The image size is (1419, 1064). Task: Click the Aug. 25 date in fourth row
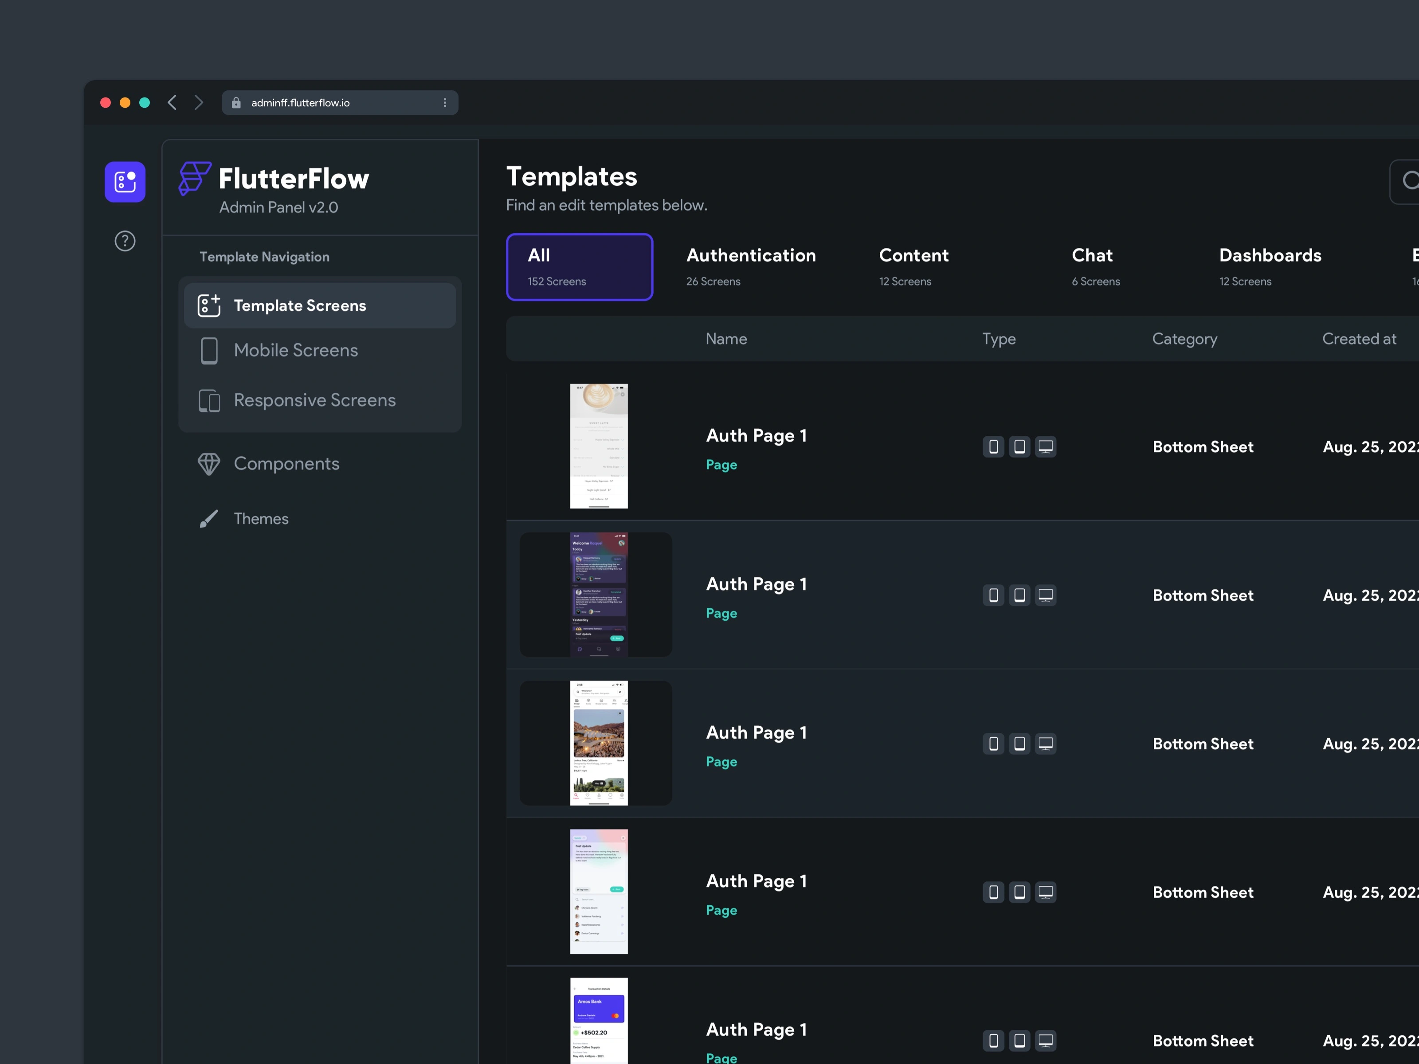coord(1370,893)
